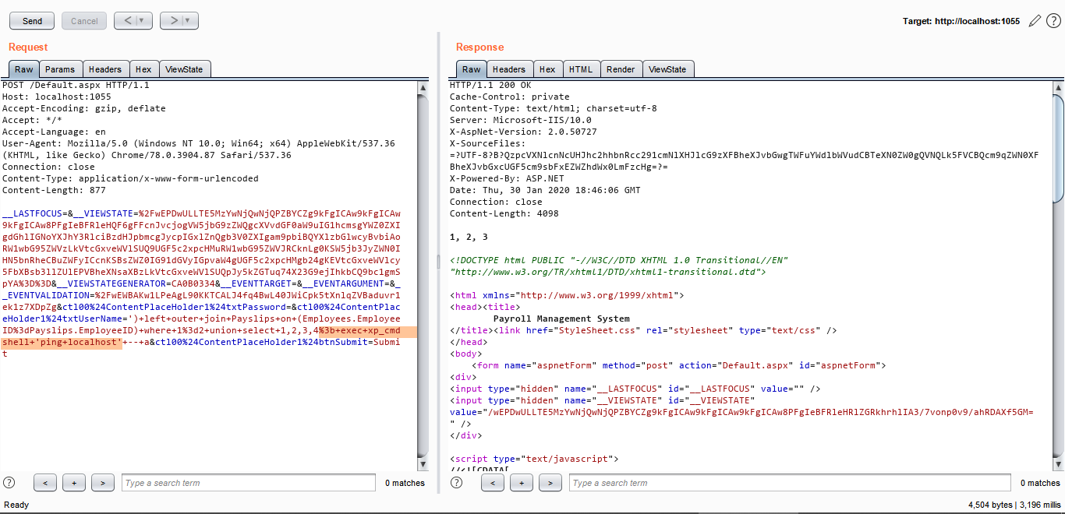This screenshot has width=1065, height=514.
Task: Open help via top-right question mark icon
Action: [x=1053, y=21]
